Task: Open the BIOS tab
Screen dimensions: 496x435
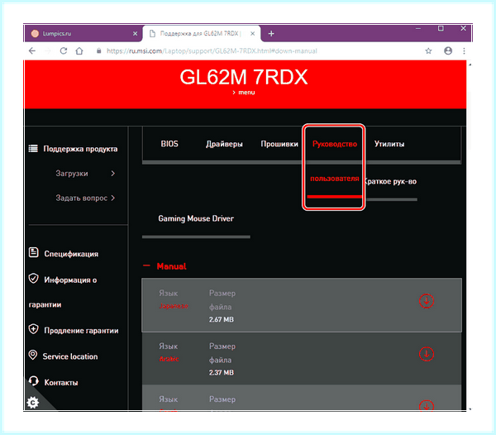Action: (169, 144)
